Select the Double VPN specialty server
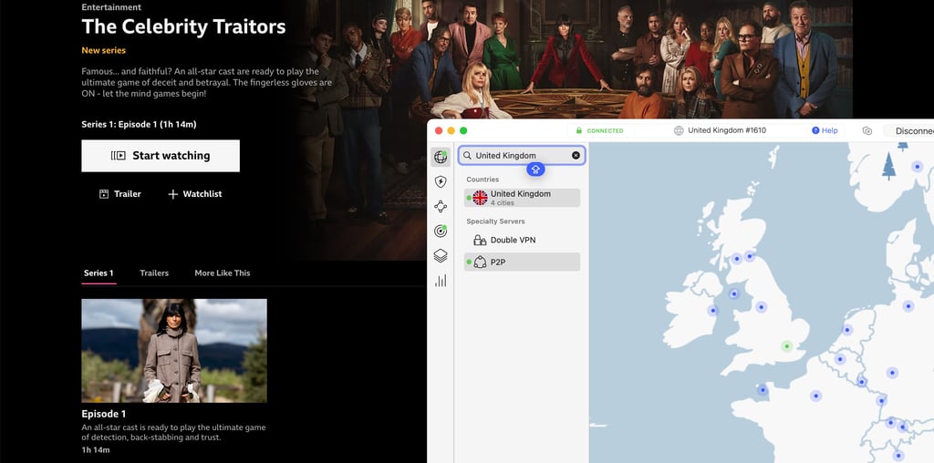Image resolution: width=934 pixels, height=463 pixels. tap(522, 240)
